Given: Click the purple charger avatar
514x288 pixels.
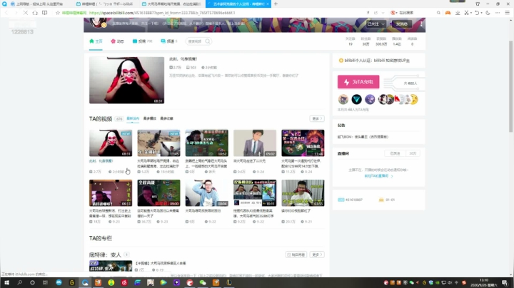Looking at the screenshot, I should tap(370, 99).
